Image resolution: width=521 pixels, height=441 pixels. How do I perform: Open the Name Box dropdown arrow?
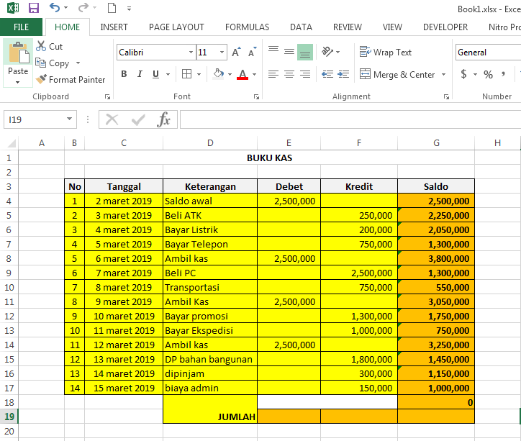tap(70, 119)
